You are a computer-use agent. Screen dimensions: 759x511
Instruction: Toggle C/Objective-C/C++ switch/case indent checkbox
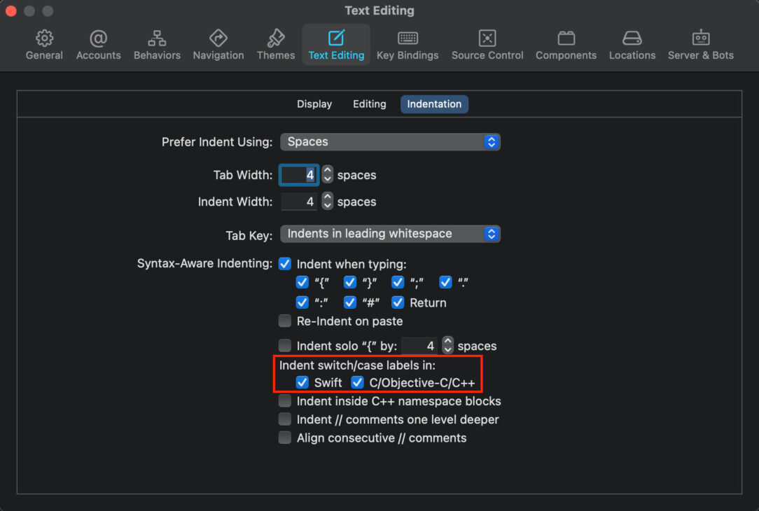pos(357,382)
